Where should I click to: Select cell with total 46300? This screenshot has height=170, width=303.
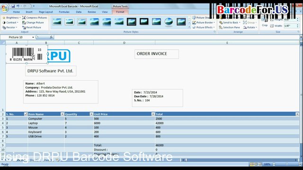tap(227, 145)
